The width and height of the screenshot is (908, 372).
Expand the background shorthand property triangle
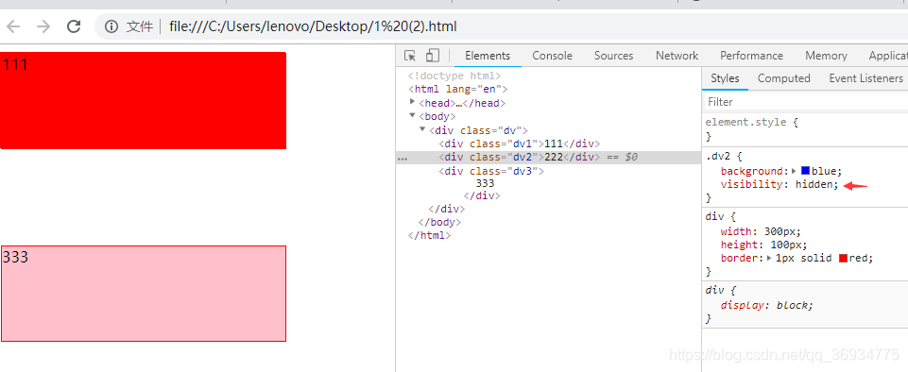(x=794, y=171)
